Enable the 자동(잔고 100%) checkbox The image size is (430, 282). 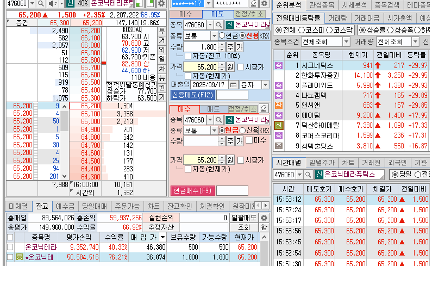click(188, 56)
